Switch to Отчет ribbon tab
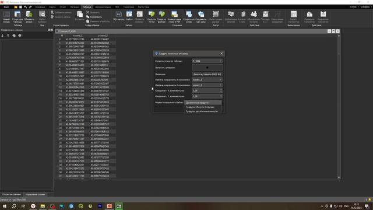 coord(63,7)
